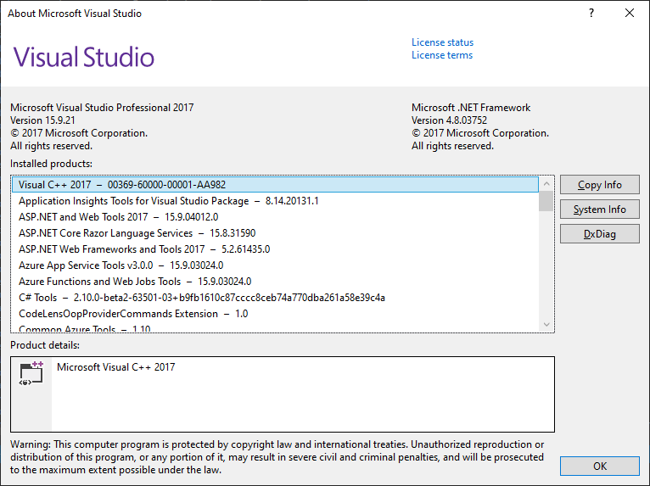The width and height of the screenshot is (650, 486).
Task: Click the Copy Info button
Action: click(x=599, y=185)
